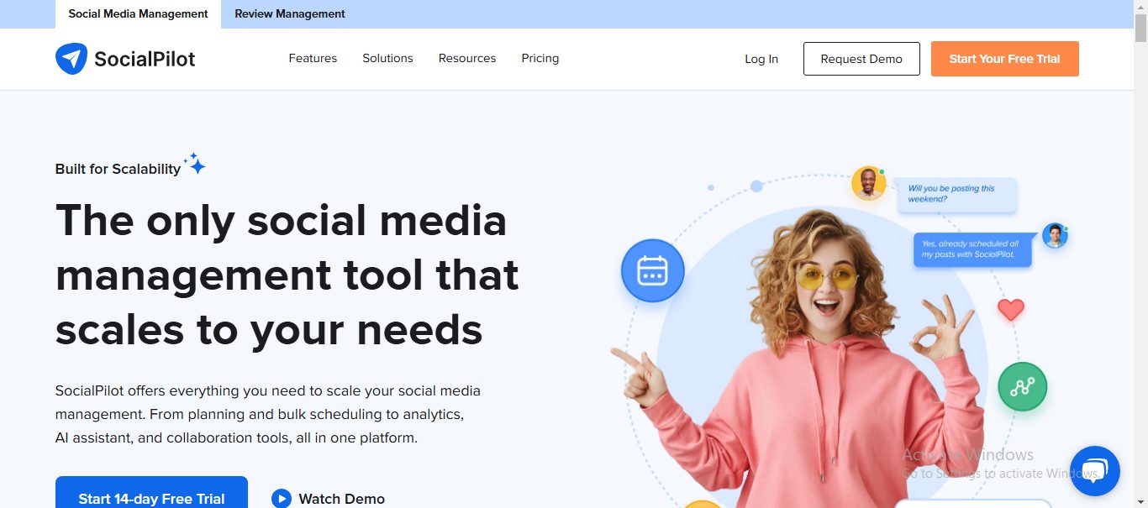The height and width of the screenshot is (508, 1148).
Task: Click avatar of man asking about weekend posting
Action: 869,183
